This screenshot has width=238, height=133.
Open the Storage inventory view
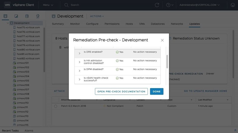coord(27,16)
